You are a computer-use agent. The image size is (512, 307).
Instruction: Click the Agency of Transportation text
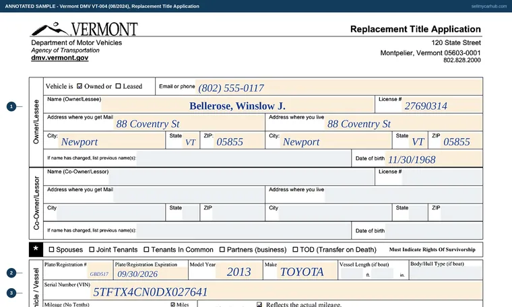[x=65, y=50]
